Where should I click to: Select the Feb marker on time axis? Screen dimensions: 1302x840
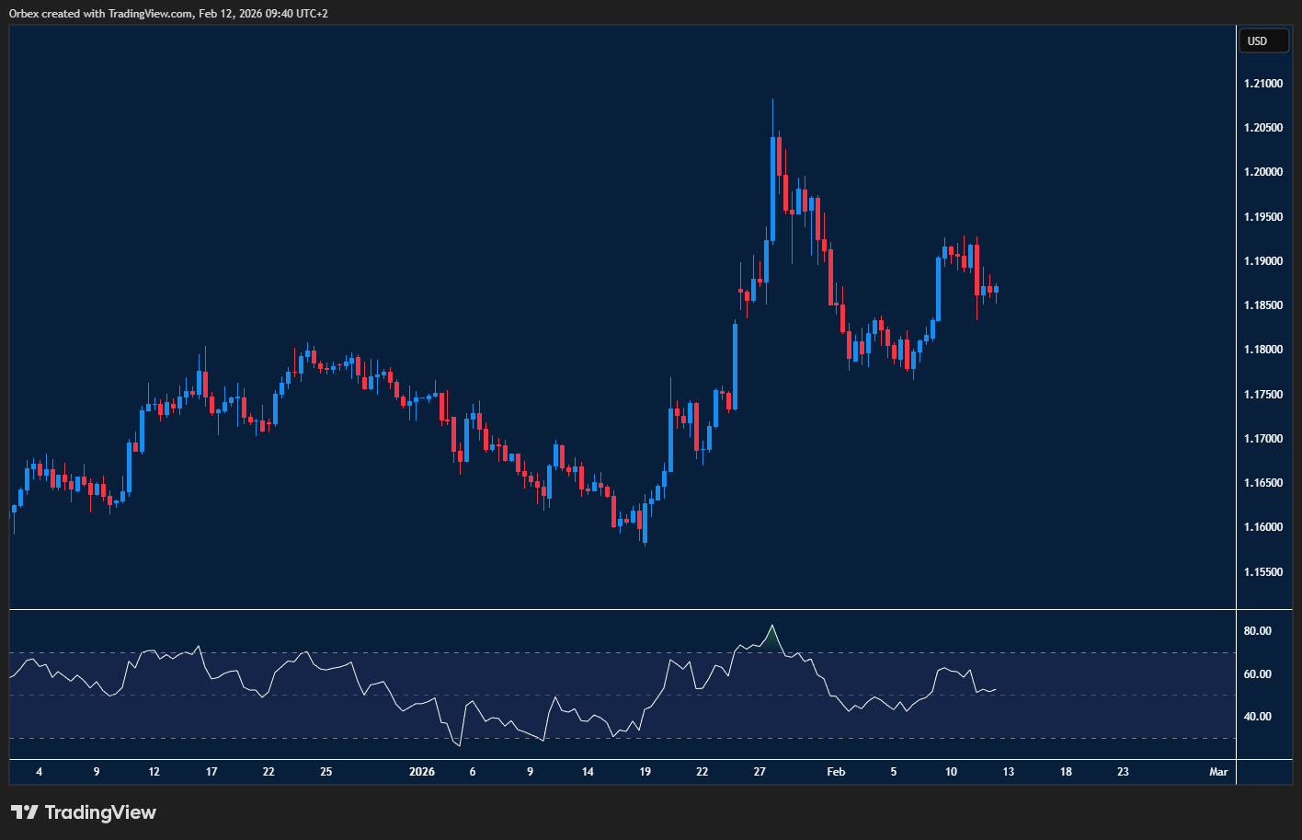click(836, 772)
